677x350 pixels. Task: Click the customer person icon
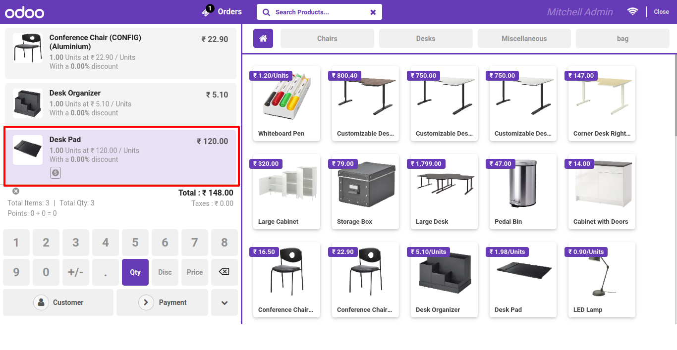coord(41,302)
